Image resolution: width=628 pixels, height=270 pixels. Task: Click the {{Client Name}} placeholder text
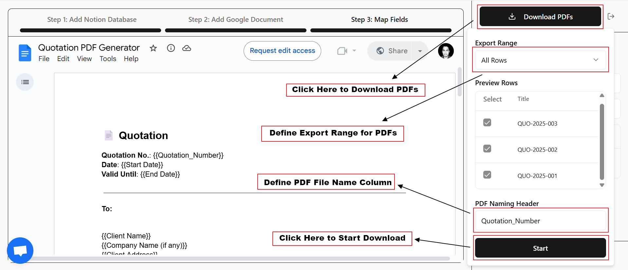click(126, 236)
